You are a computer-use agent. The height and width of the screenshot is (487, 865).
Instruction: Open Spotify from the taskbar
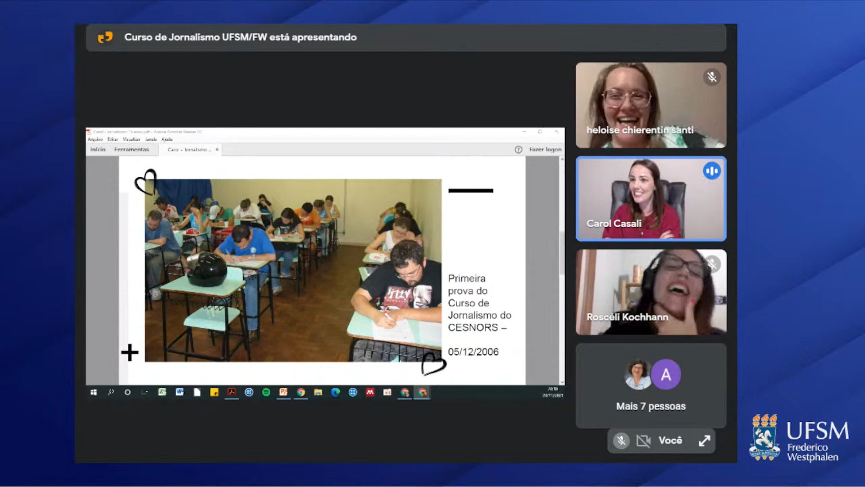point(266,392)
